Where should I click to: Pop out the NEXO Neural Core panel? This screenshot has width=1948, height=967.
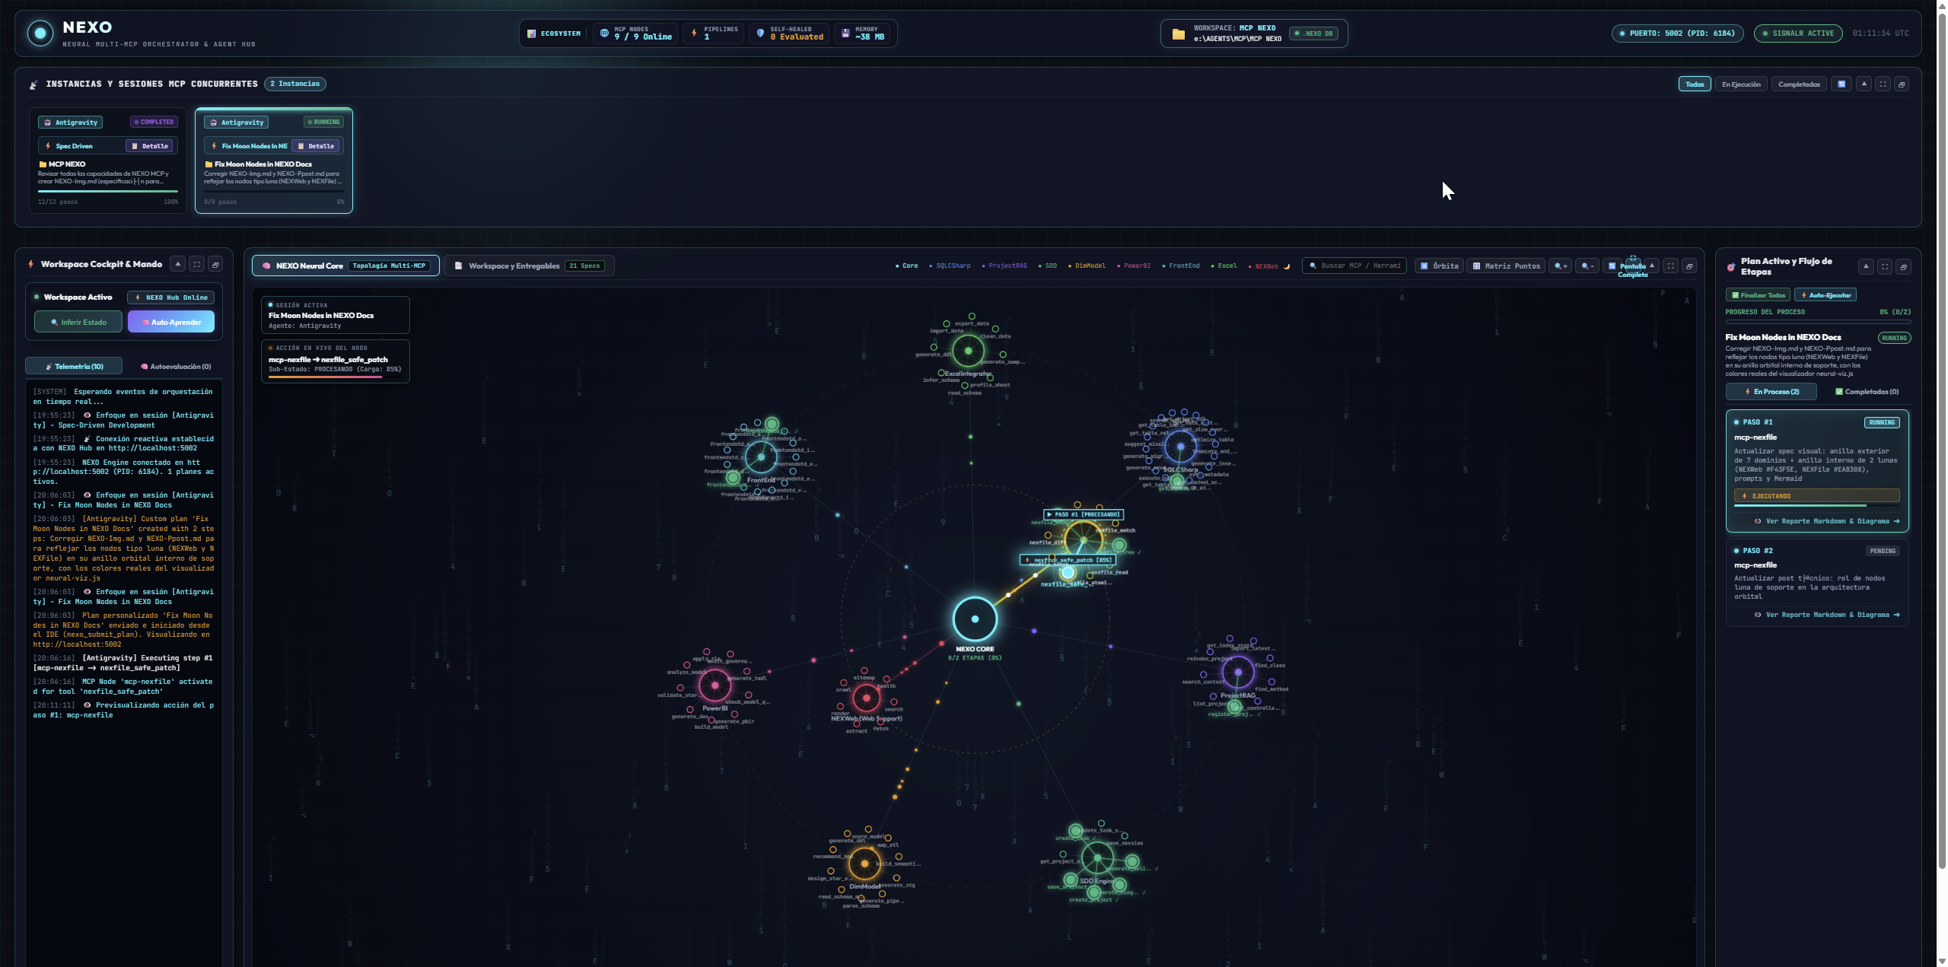pos(1689,266)
